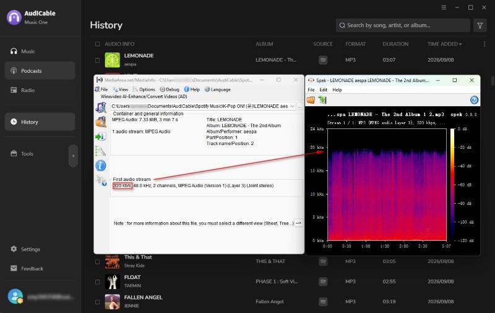This screenshot has height=313, width=495.
Task: Click the FALLEN ANGEL album thumbnail
Action: [113, 302]
